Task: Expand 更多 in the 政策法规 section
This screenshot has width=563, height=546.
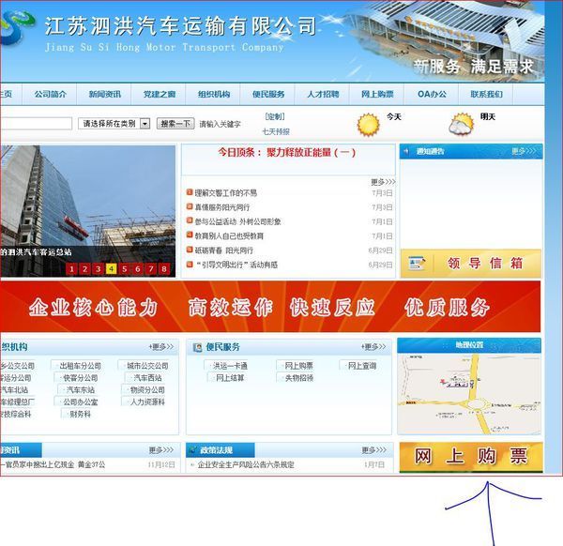Action: coord(374,449)
